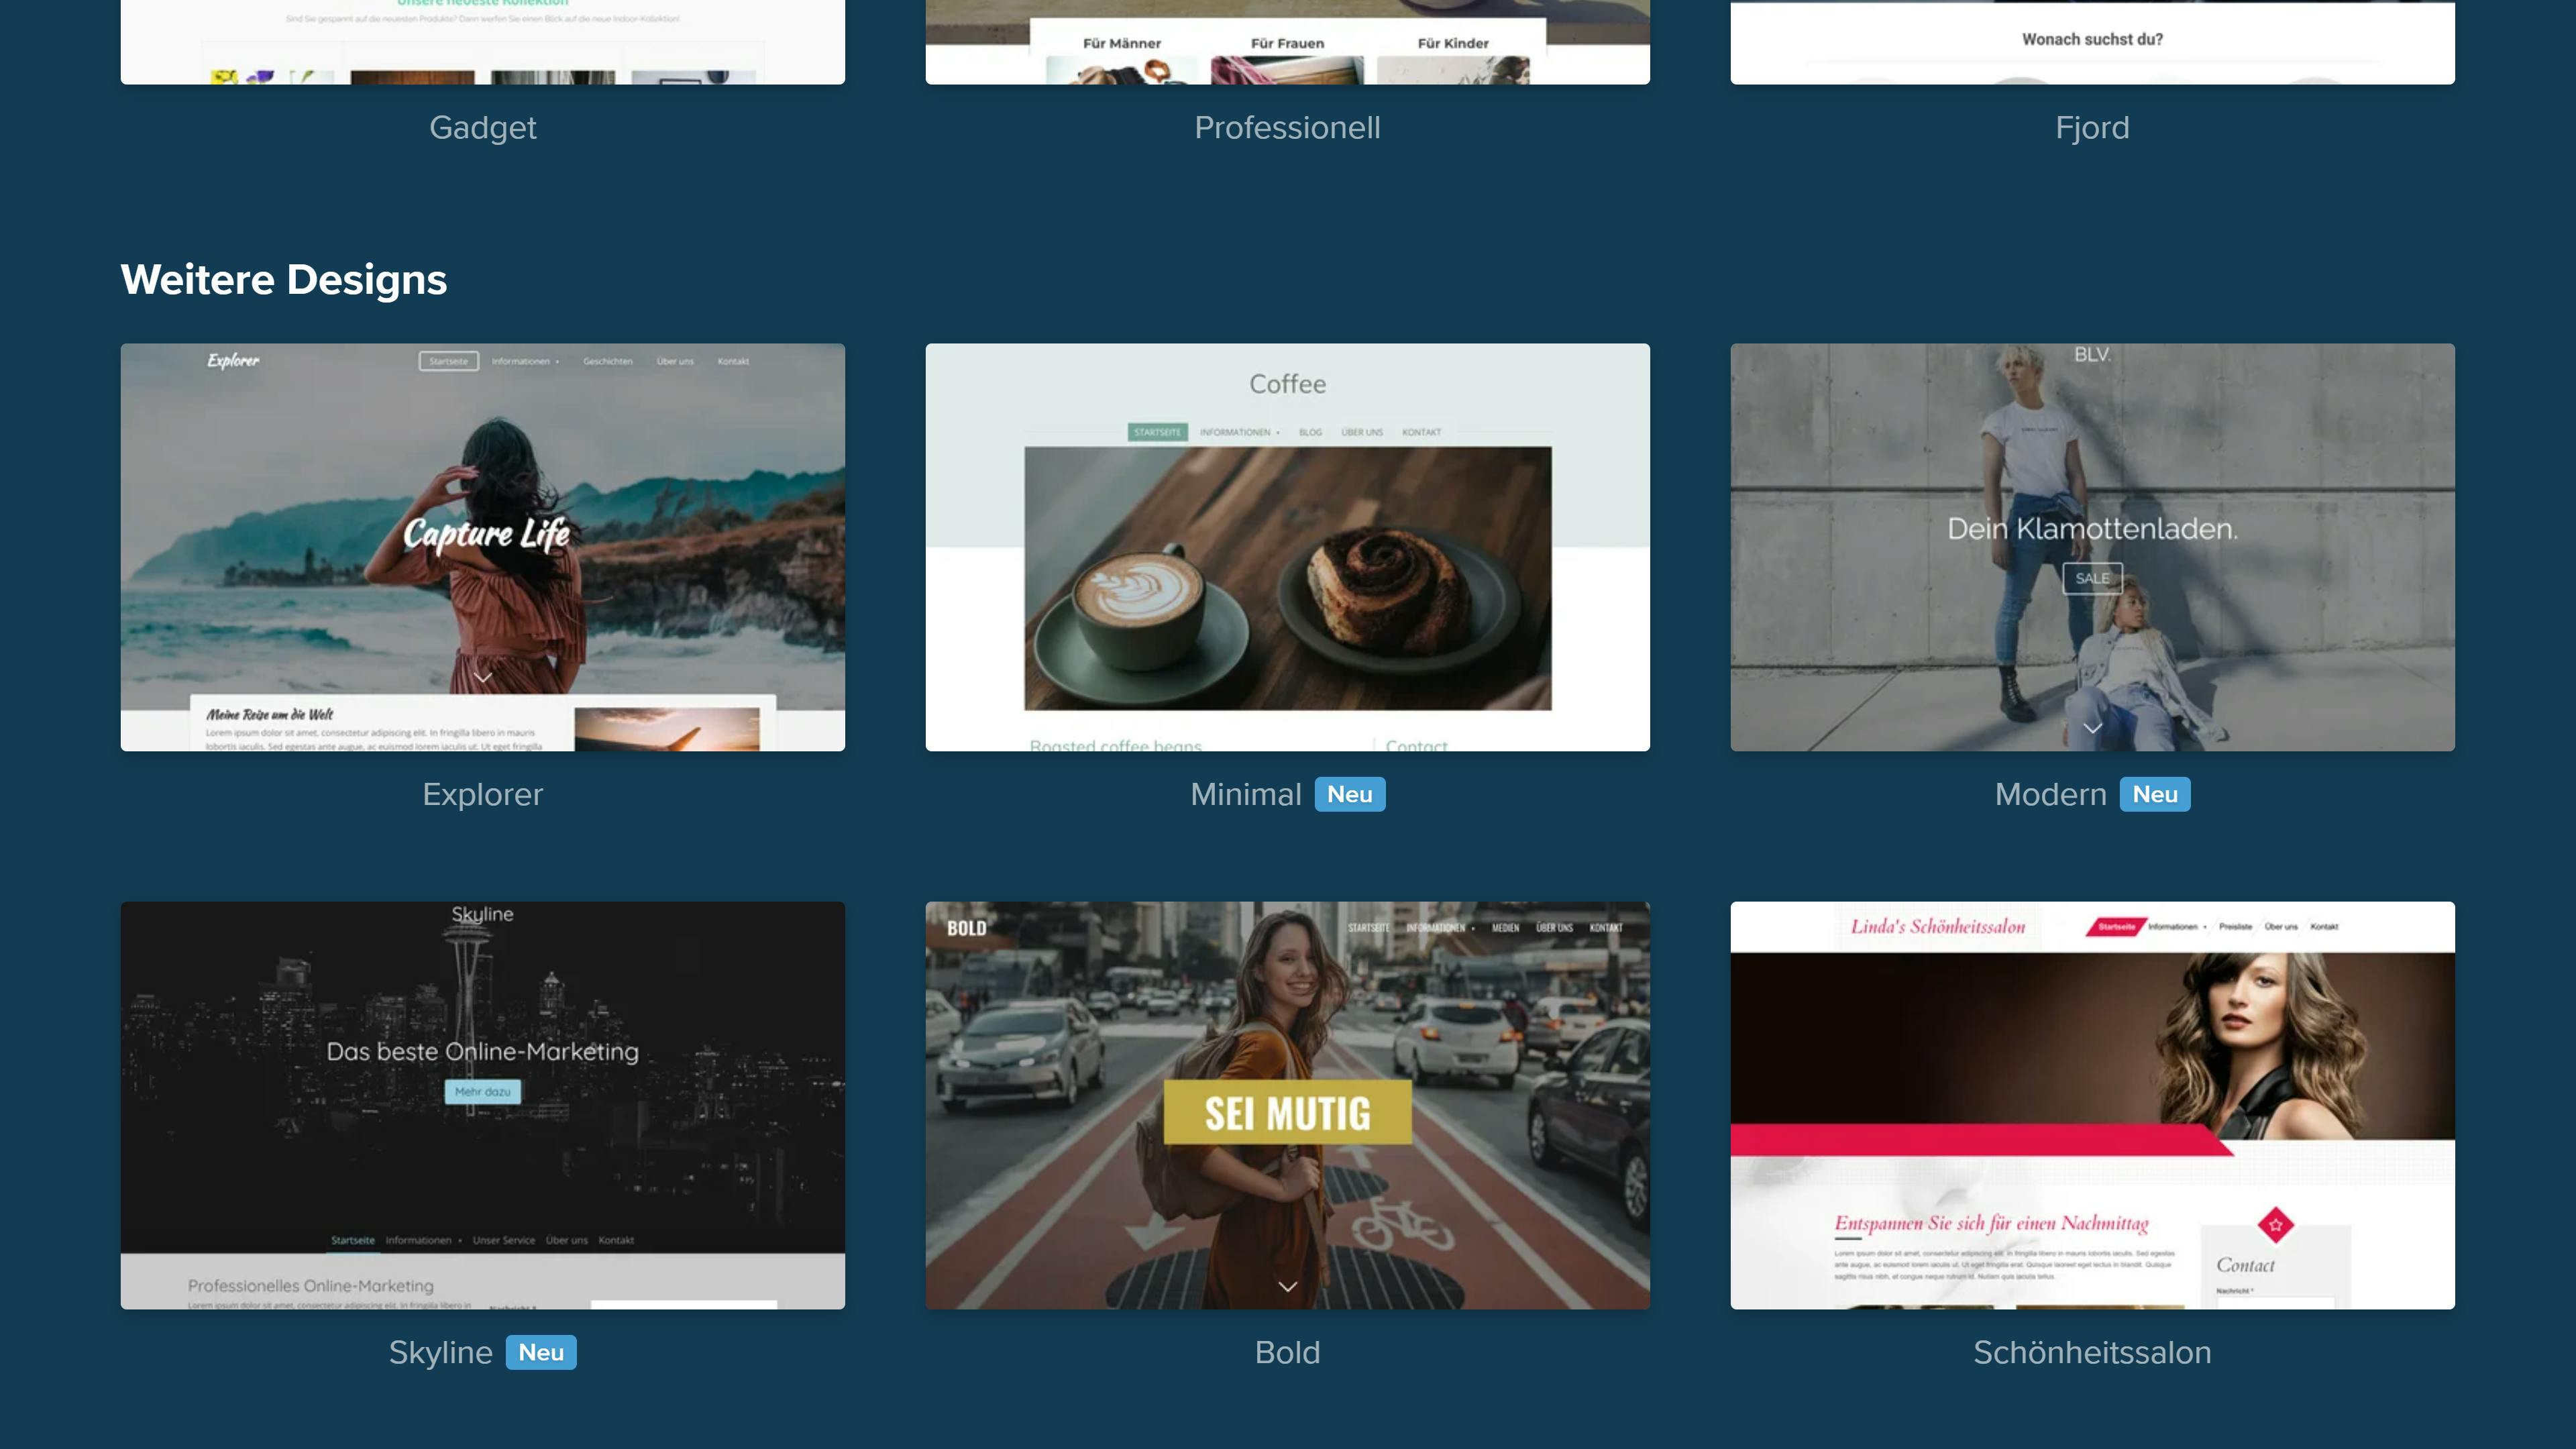Viewport: 2576px width, 1449px height.
Task: Click the Schönheitssalon design name
Action: 2092,1352
